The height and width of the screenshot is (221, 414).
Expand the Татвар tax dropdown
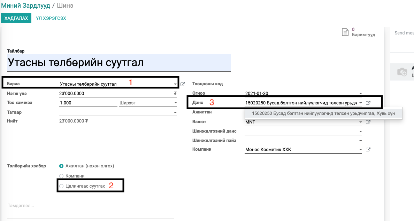175,113
